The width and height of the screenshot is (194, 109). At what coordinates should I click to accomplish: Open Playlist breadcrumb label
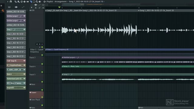(49, 2)
